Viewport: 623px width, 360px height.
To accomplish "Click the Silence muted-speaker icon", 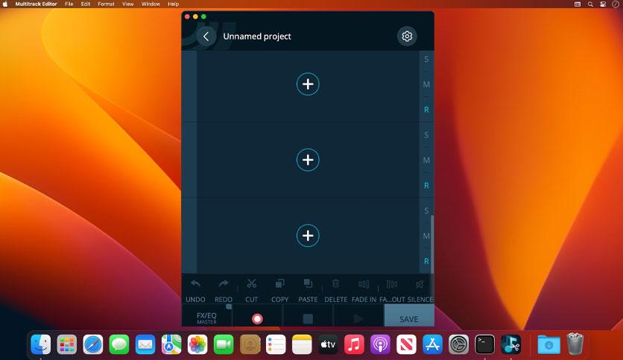I will click(420, 284).
